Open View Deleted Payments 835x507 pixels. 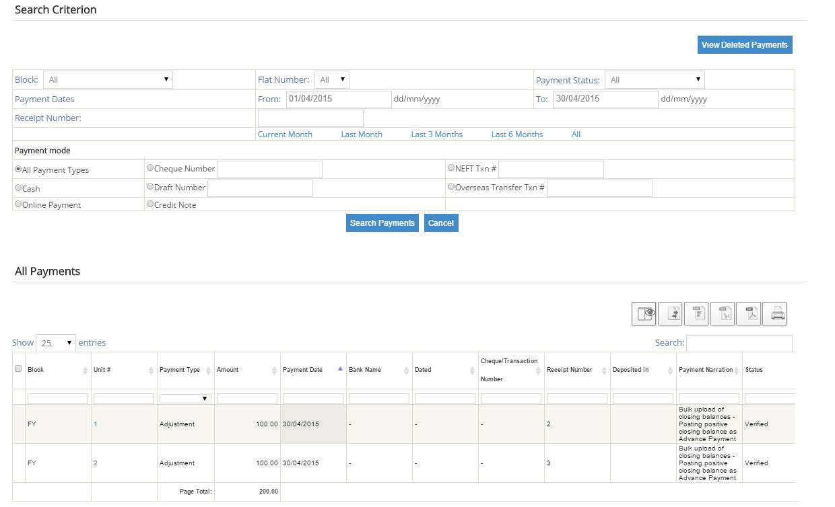(x=744, y=44)
